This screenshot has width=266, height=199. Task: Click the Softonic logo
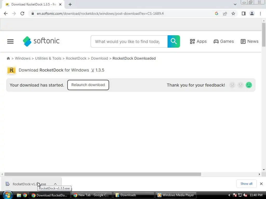coord(41,41)
